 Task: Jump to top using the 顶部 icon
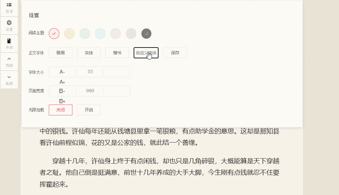pos(9,62)
